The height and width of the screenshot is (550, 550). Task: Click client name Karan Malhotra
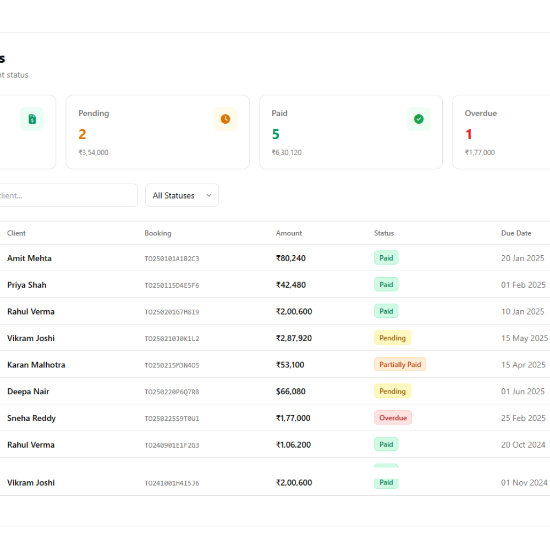point(36,365)
